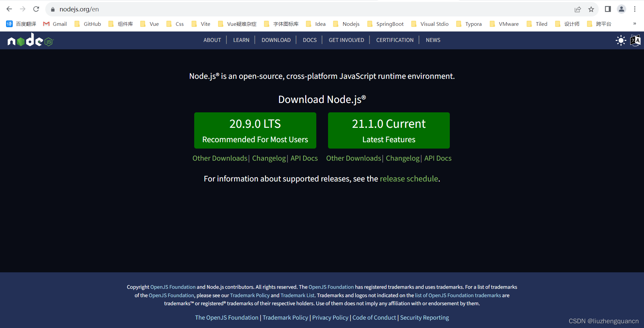Open the Chrome profile avatar
This screenshot has width=644, height=328.
622,9
